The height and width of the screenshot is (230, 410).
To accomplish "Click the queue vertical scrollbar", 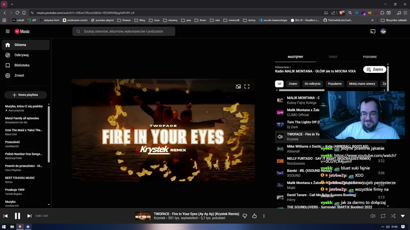I will coord(388,78).
